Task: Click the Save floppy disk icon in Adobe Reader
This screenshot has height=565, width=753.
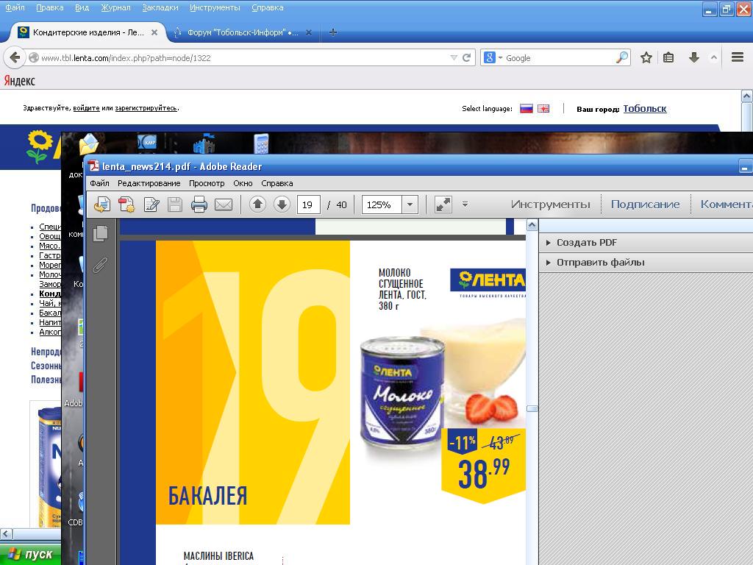Action: tap(175, 205)
